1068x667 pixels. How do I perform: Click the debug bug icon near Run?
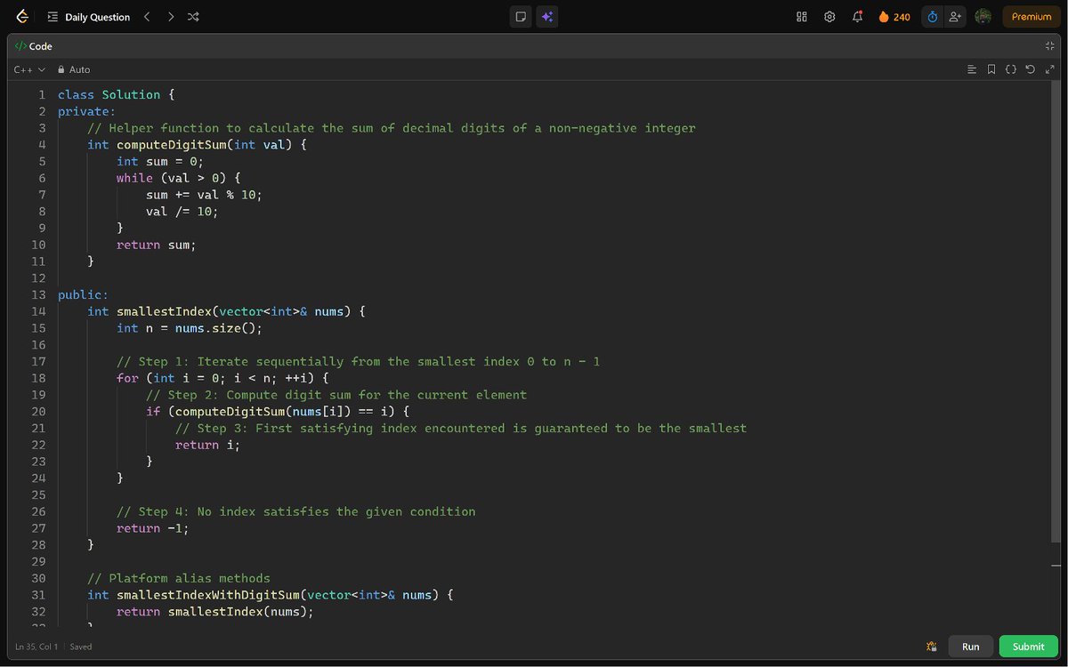(x=932, y=647)
